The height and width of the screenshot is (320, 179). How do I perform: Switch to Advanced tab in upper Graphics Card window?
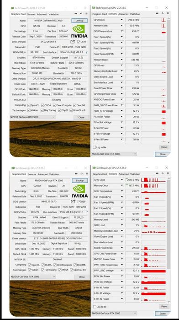(x=42, y=15)
